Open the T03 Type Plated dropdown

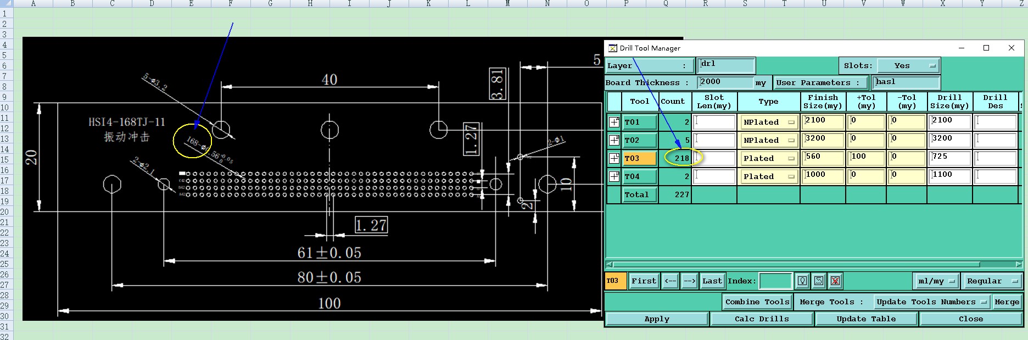(769, 158)
